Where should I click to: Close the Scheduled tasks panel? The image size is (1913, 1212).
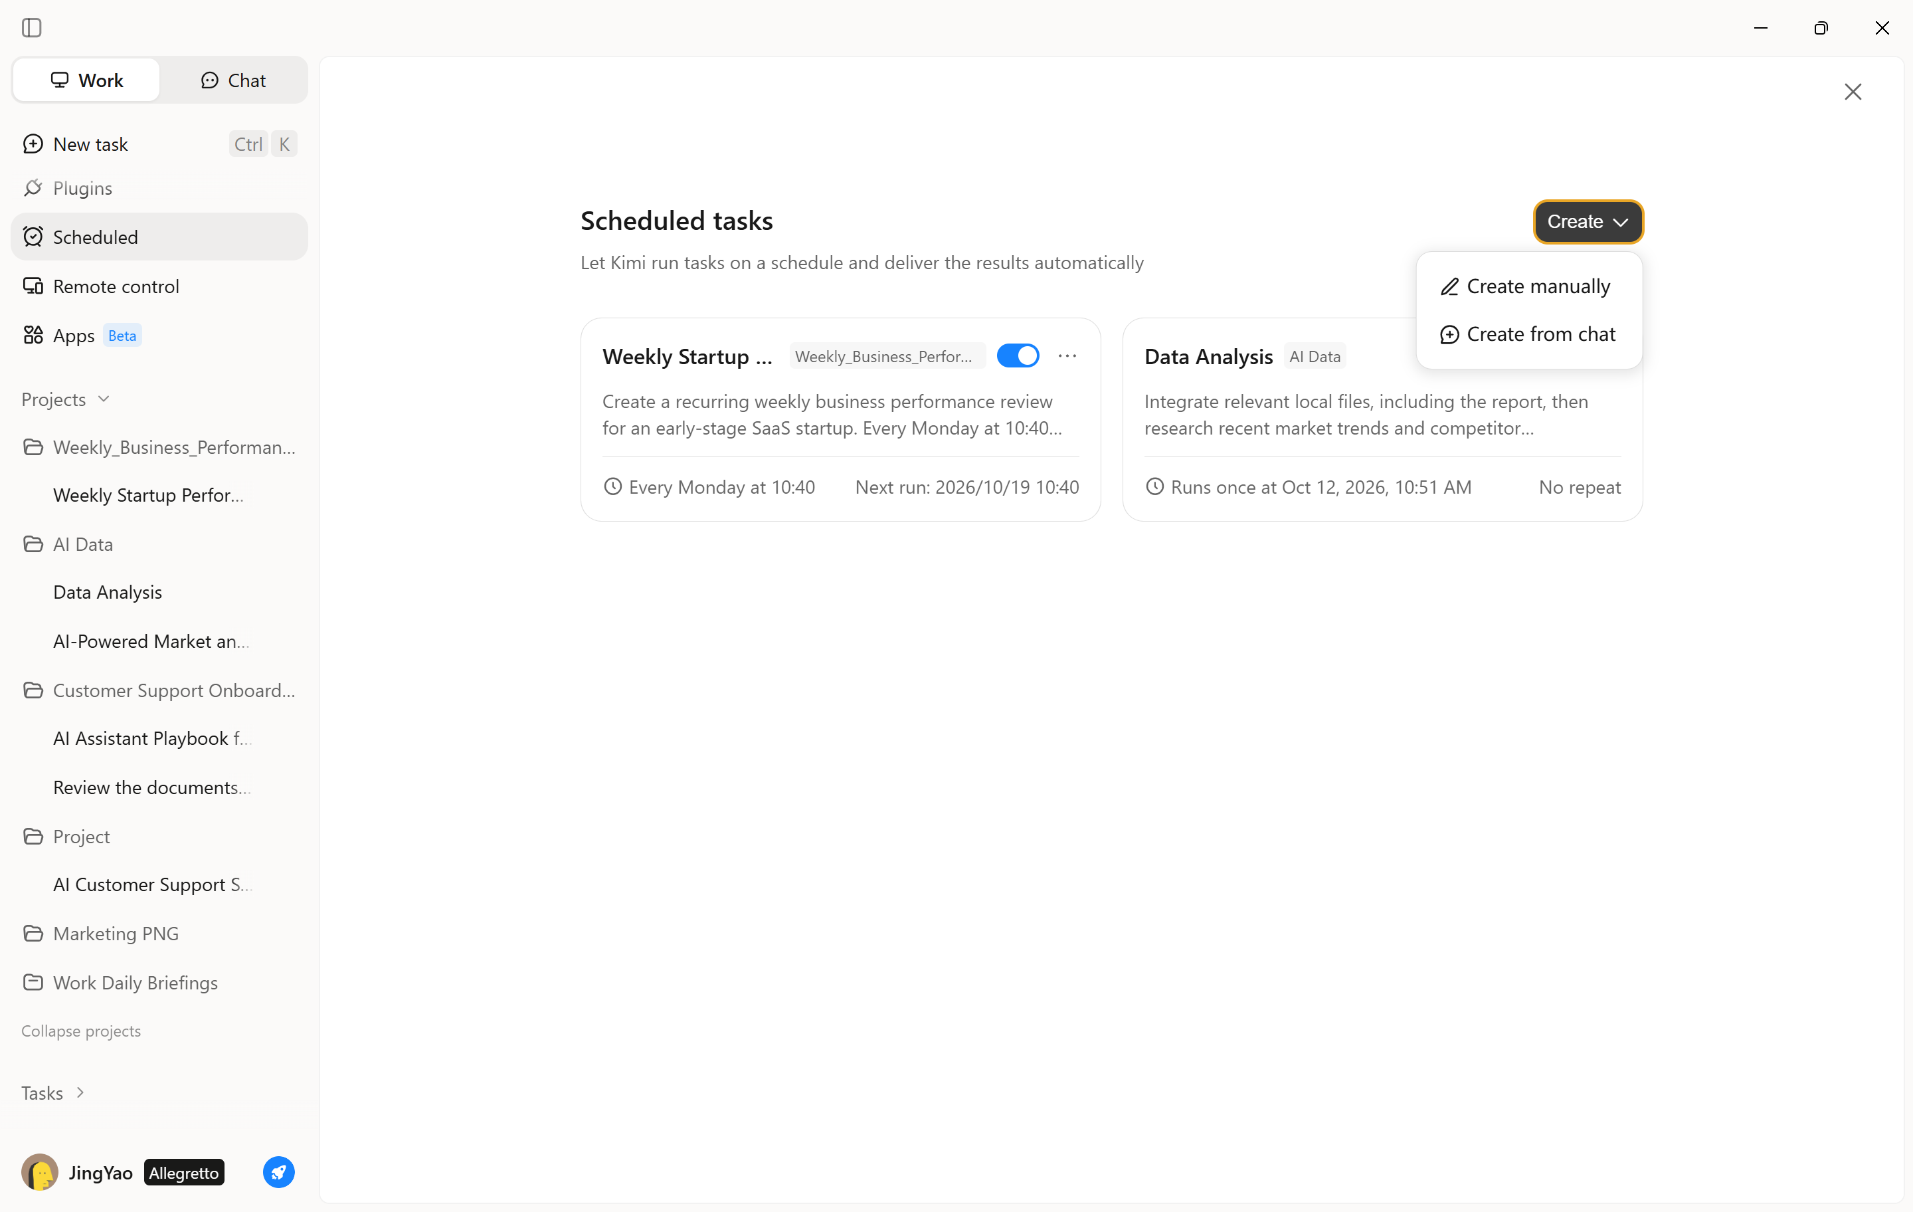(1853, 92)
